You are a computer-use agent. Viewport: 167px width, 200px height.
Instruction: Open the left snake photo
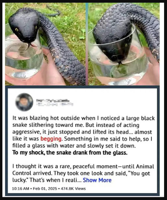[x=45, y=44]
